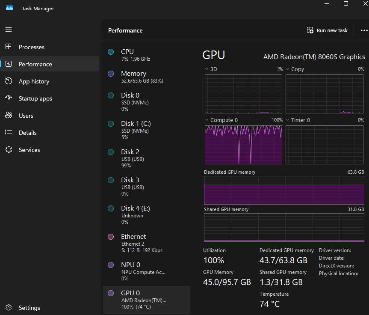Select Disk 0 SSD (NVMe) entry
Image resolution: width=369 pixels, height=315 pixels.
pos(147,102)
